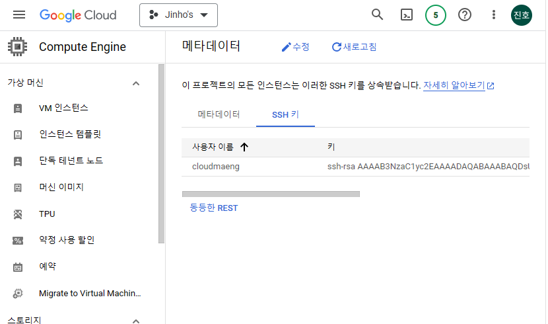
Task: Open 예약 in sidebar
Action: pyautogui.click(x=48, y=266)
